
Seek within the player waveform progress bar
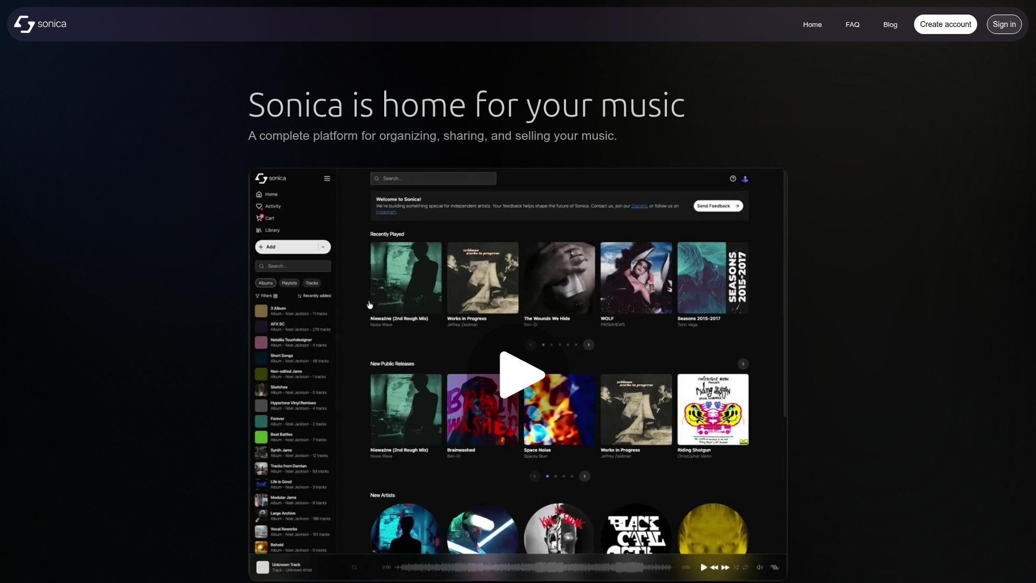(x=534, y=567)
